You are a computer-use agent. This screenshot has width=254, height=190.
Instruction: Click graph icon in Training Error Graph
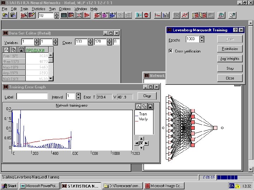(x=138, y=106)
